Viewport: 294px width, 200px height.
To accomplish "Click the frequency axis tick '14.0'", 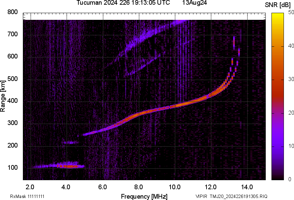I will [x=247, y=187].
